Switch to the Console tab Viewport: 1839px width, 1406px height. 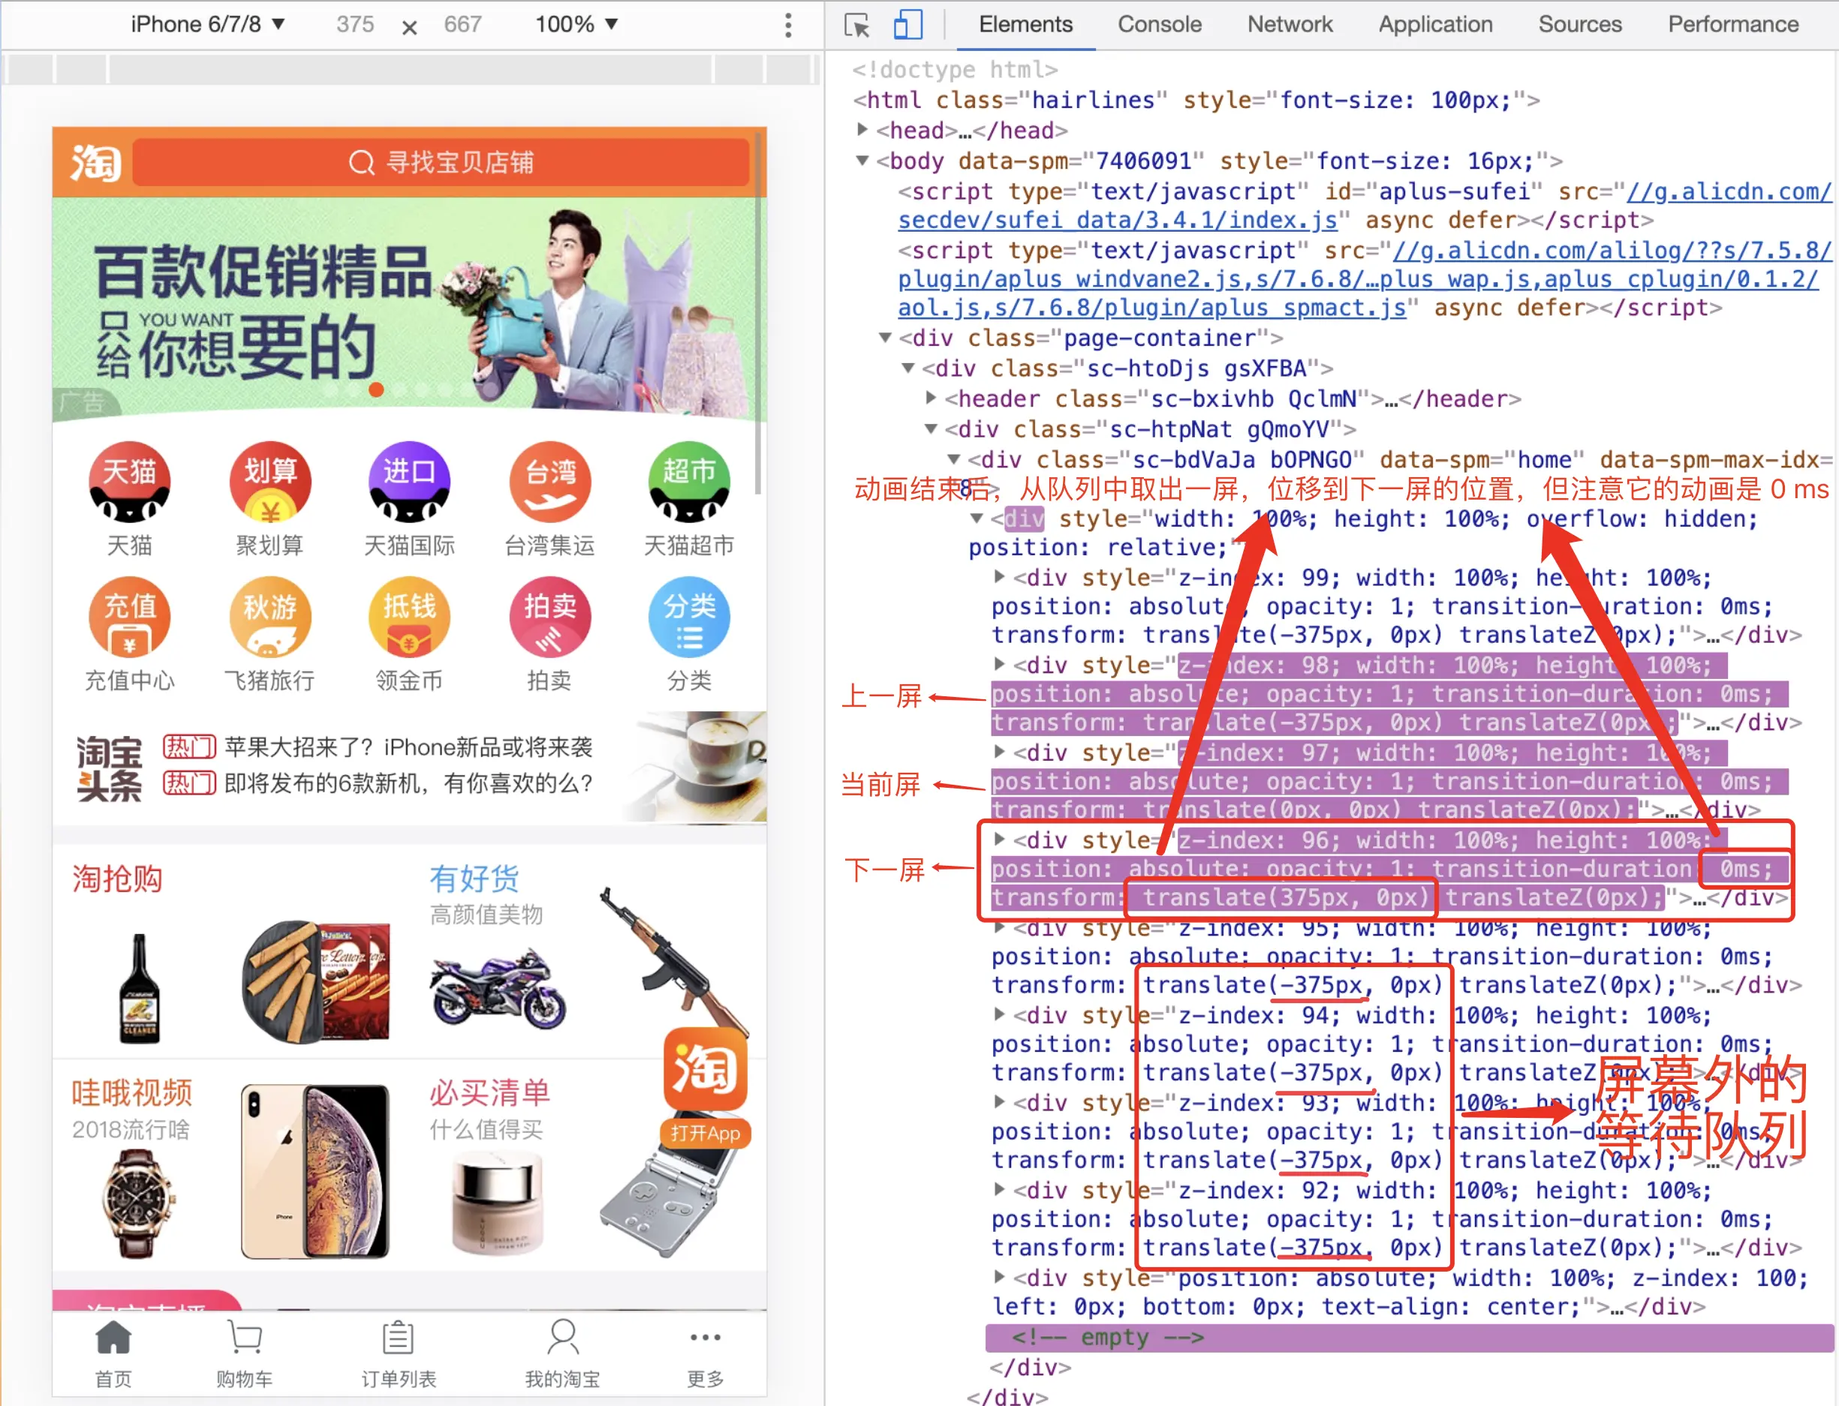pyautogui.click(x=1159, y=24)
